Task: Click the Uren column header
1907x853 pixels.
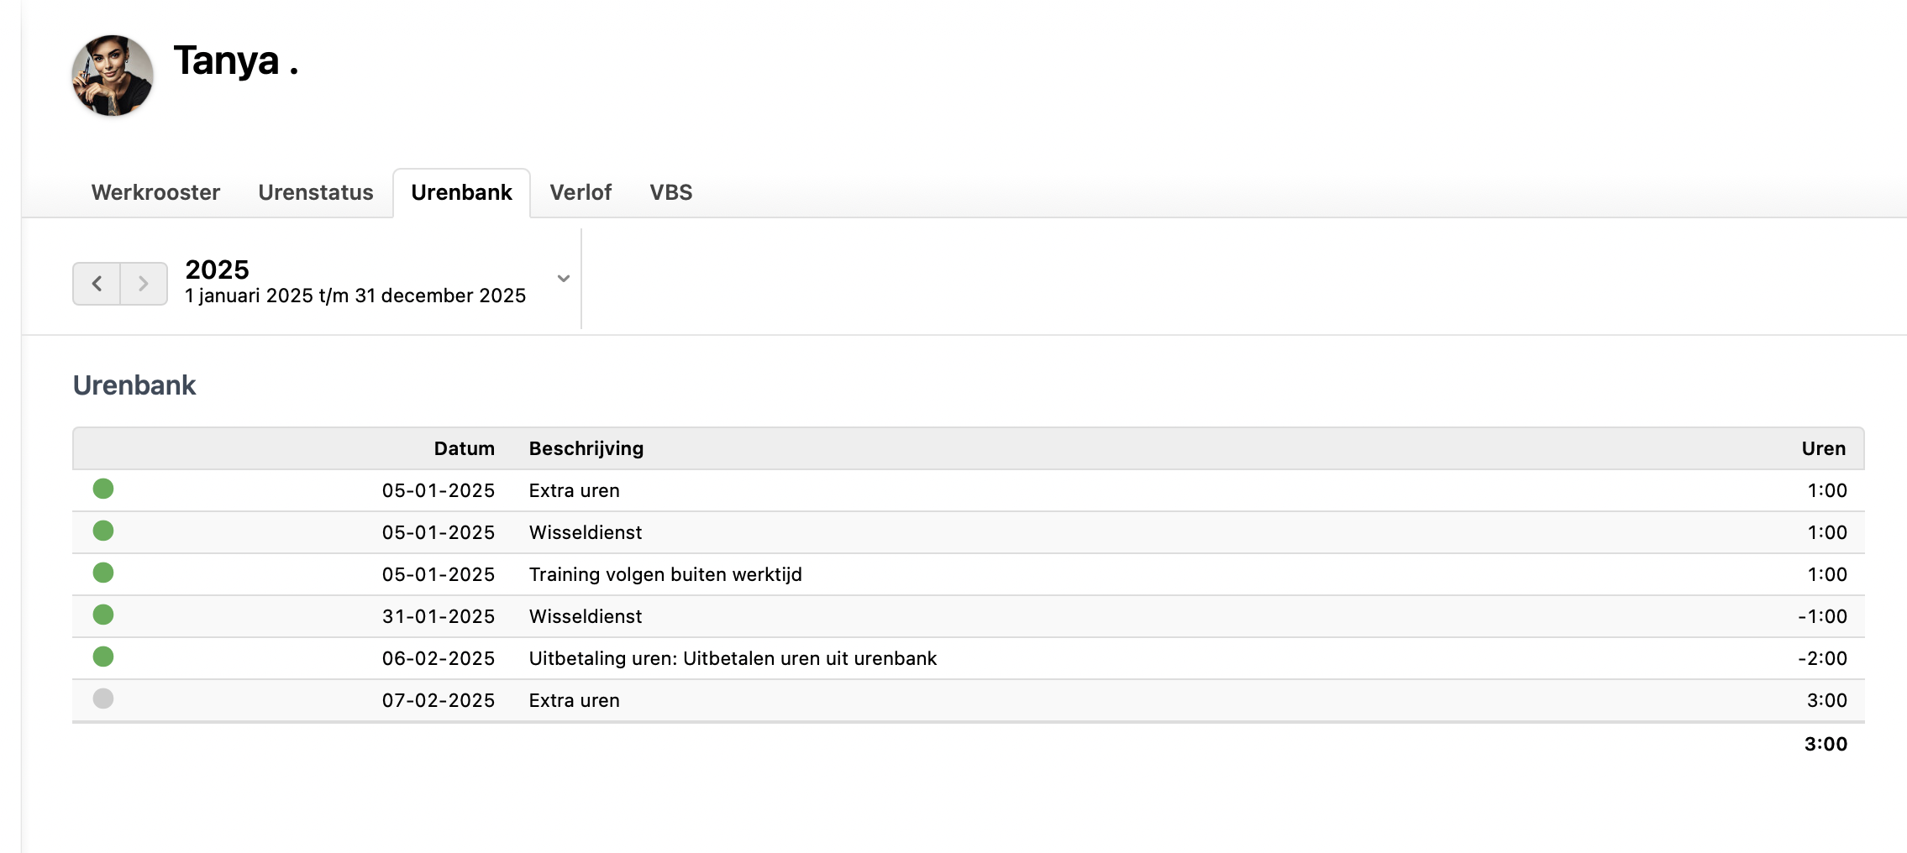Action: coord(1823,448)
